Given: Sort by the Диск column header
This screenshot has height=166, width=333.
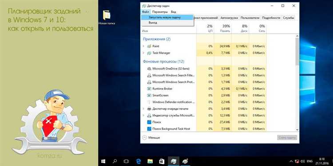Looking at the screenshot, I should pyautogui.click(x=240, y=29).
